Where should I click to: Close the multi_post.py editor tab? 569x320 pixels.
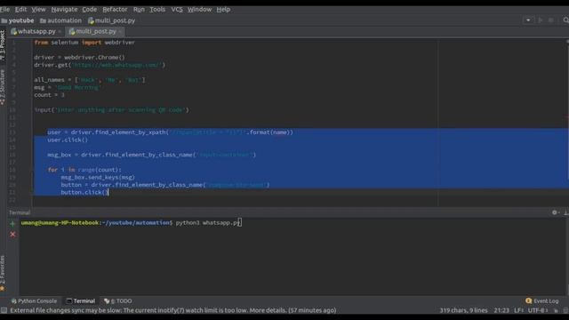[120, 32]
